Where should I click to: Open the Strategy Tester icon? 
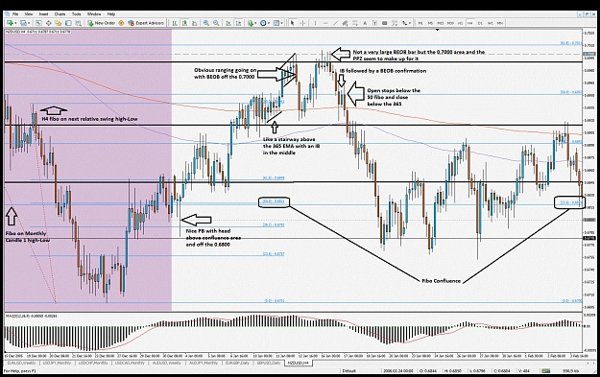click(x=78, y=23)
